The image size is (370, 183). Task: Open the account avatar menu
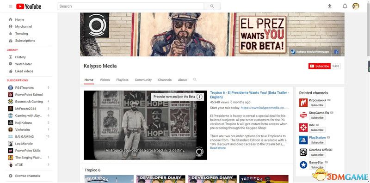(356, 6)
